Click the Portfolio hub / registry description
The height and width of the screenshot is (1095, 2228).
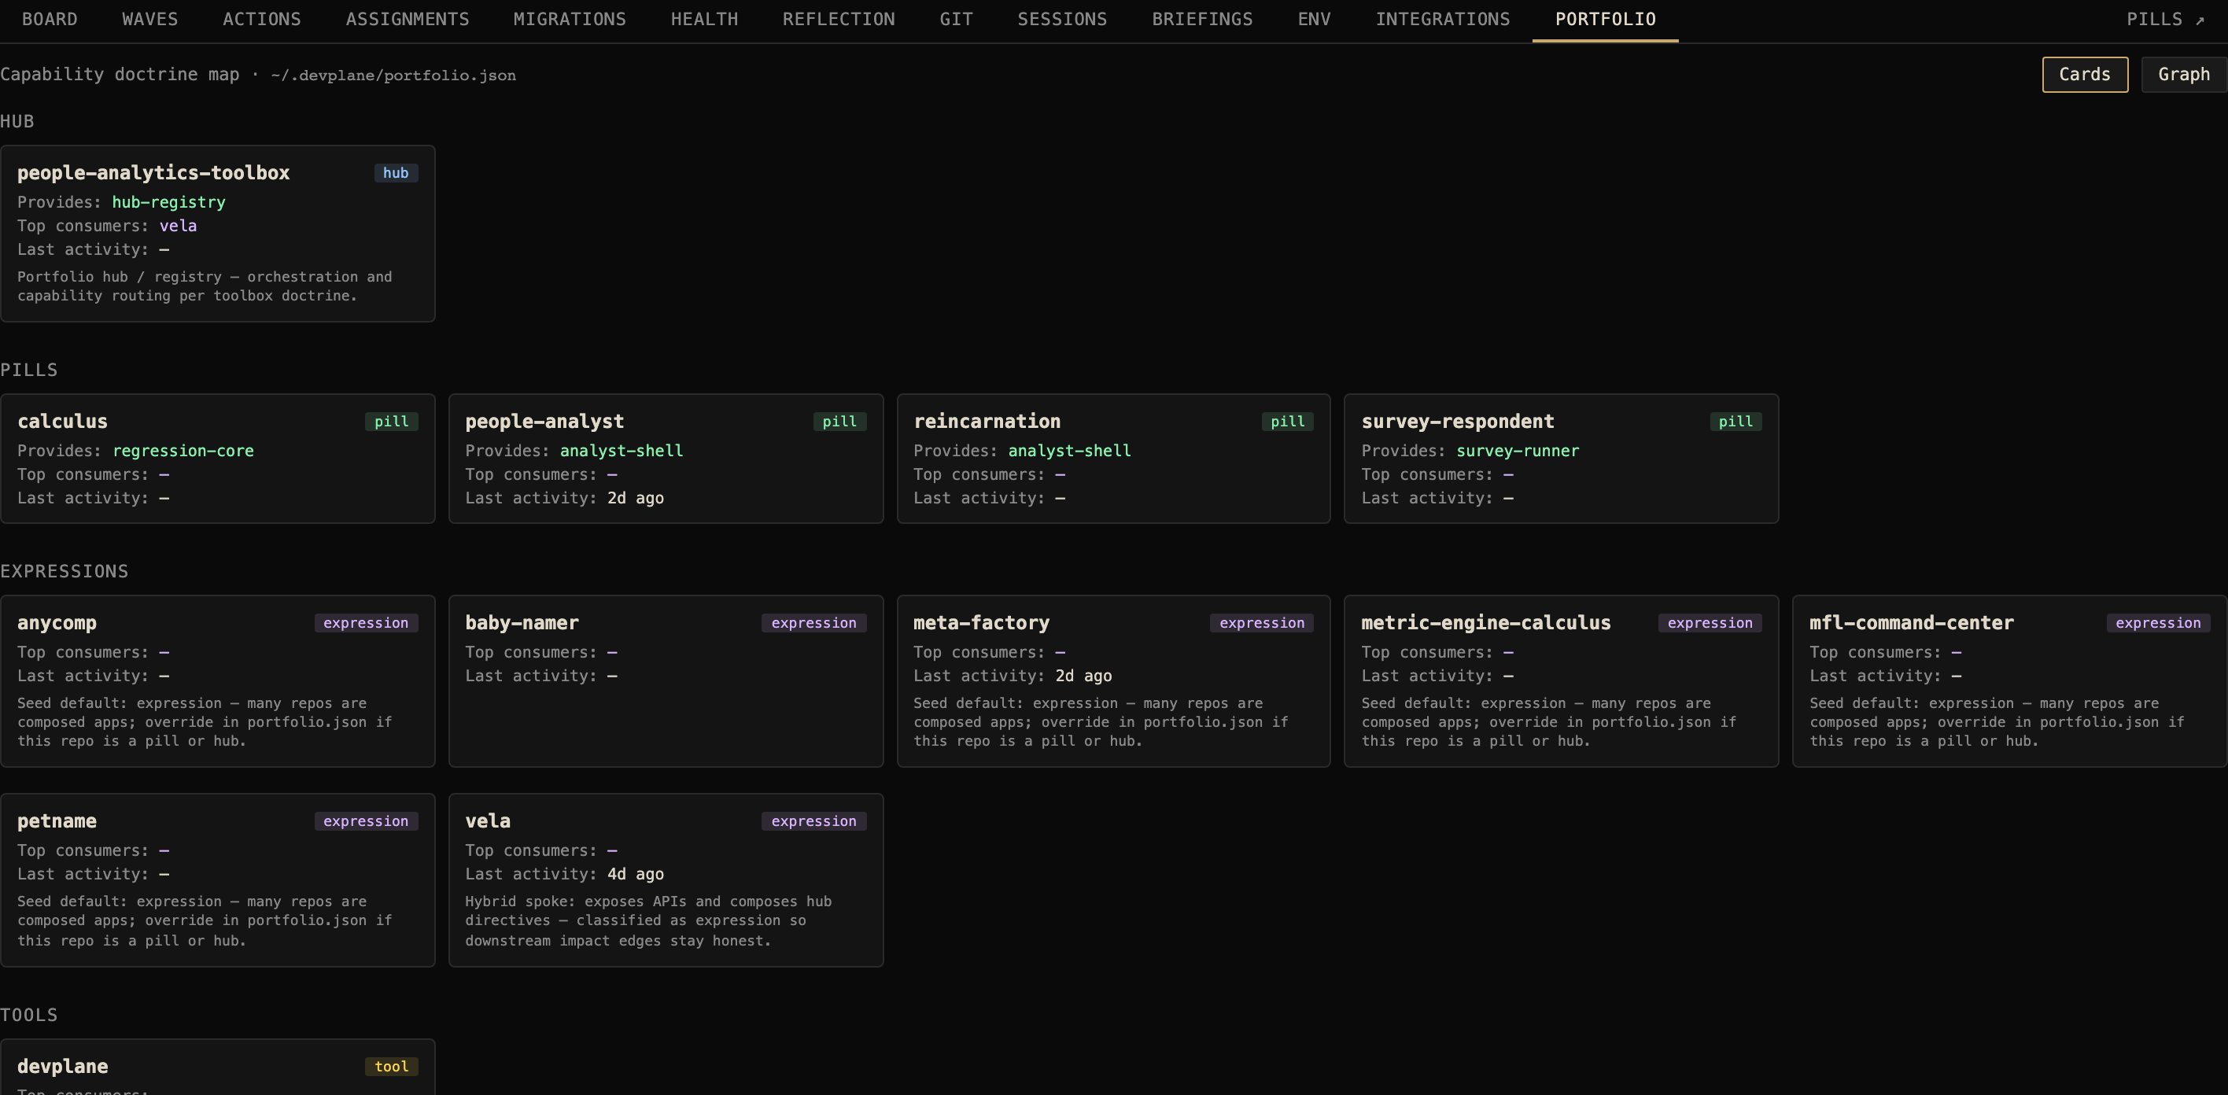(x=205, y=286)
